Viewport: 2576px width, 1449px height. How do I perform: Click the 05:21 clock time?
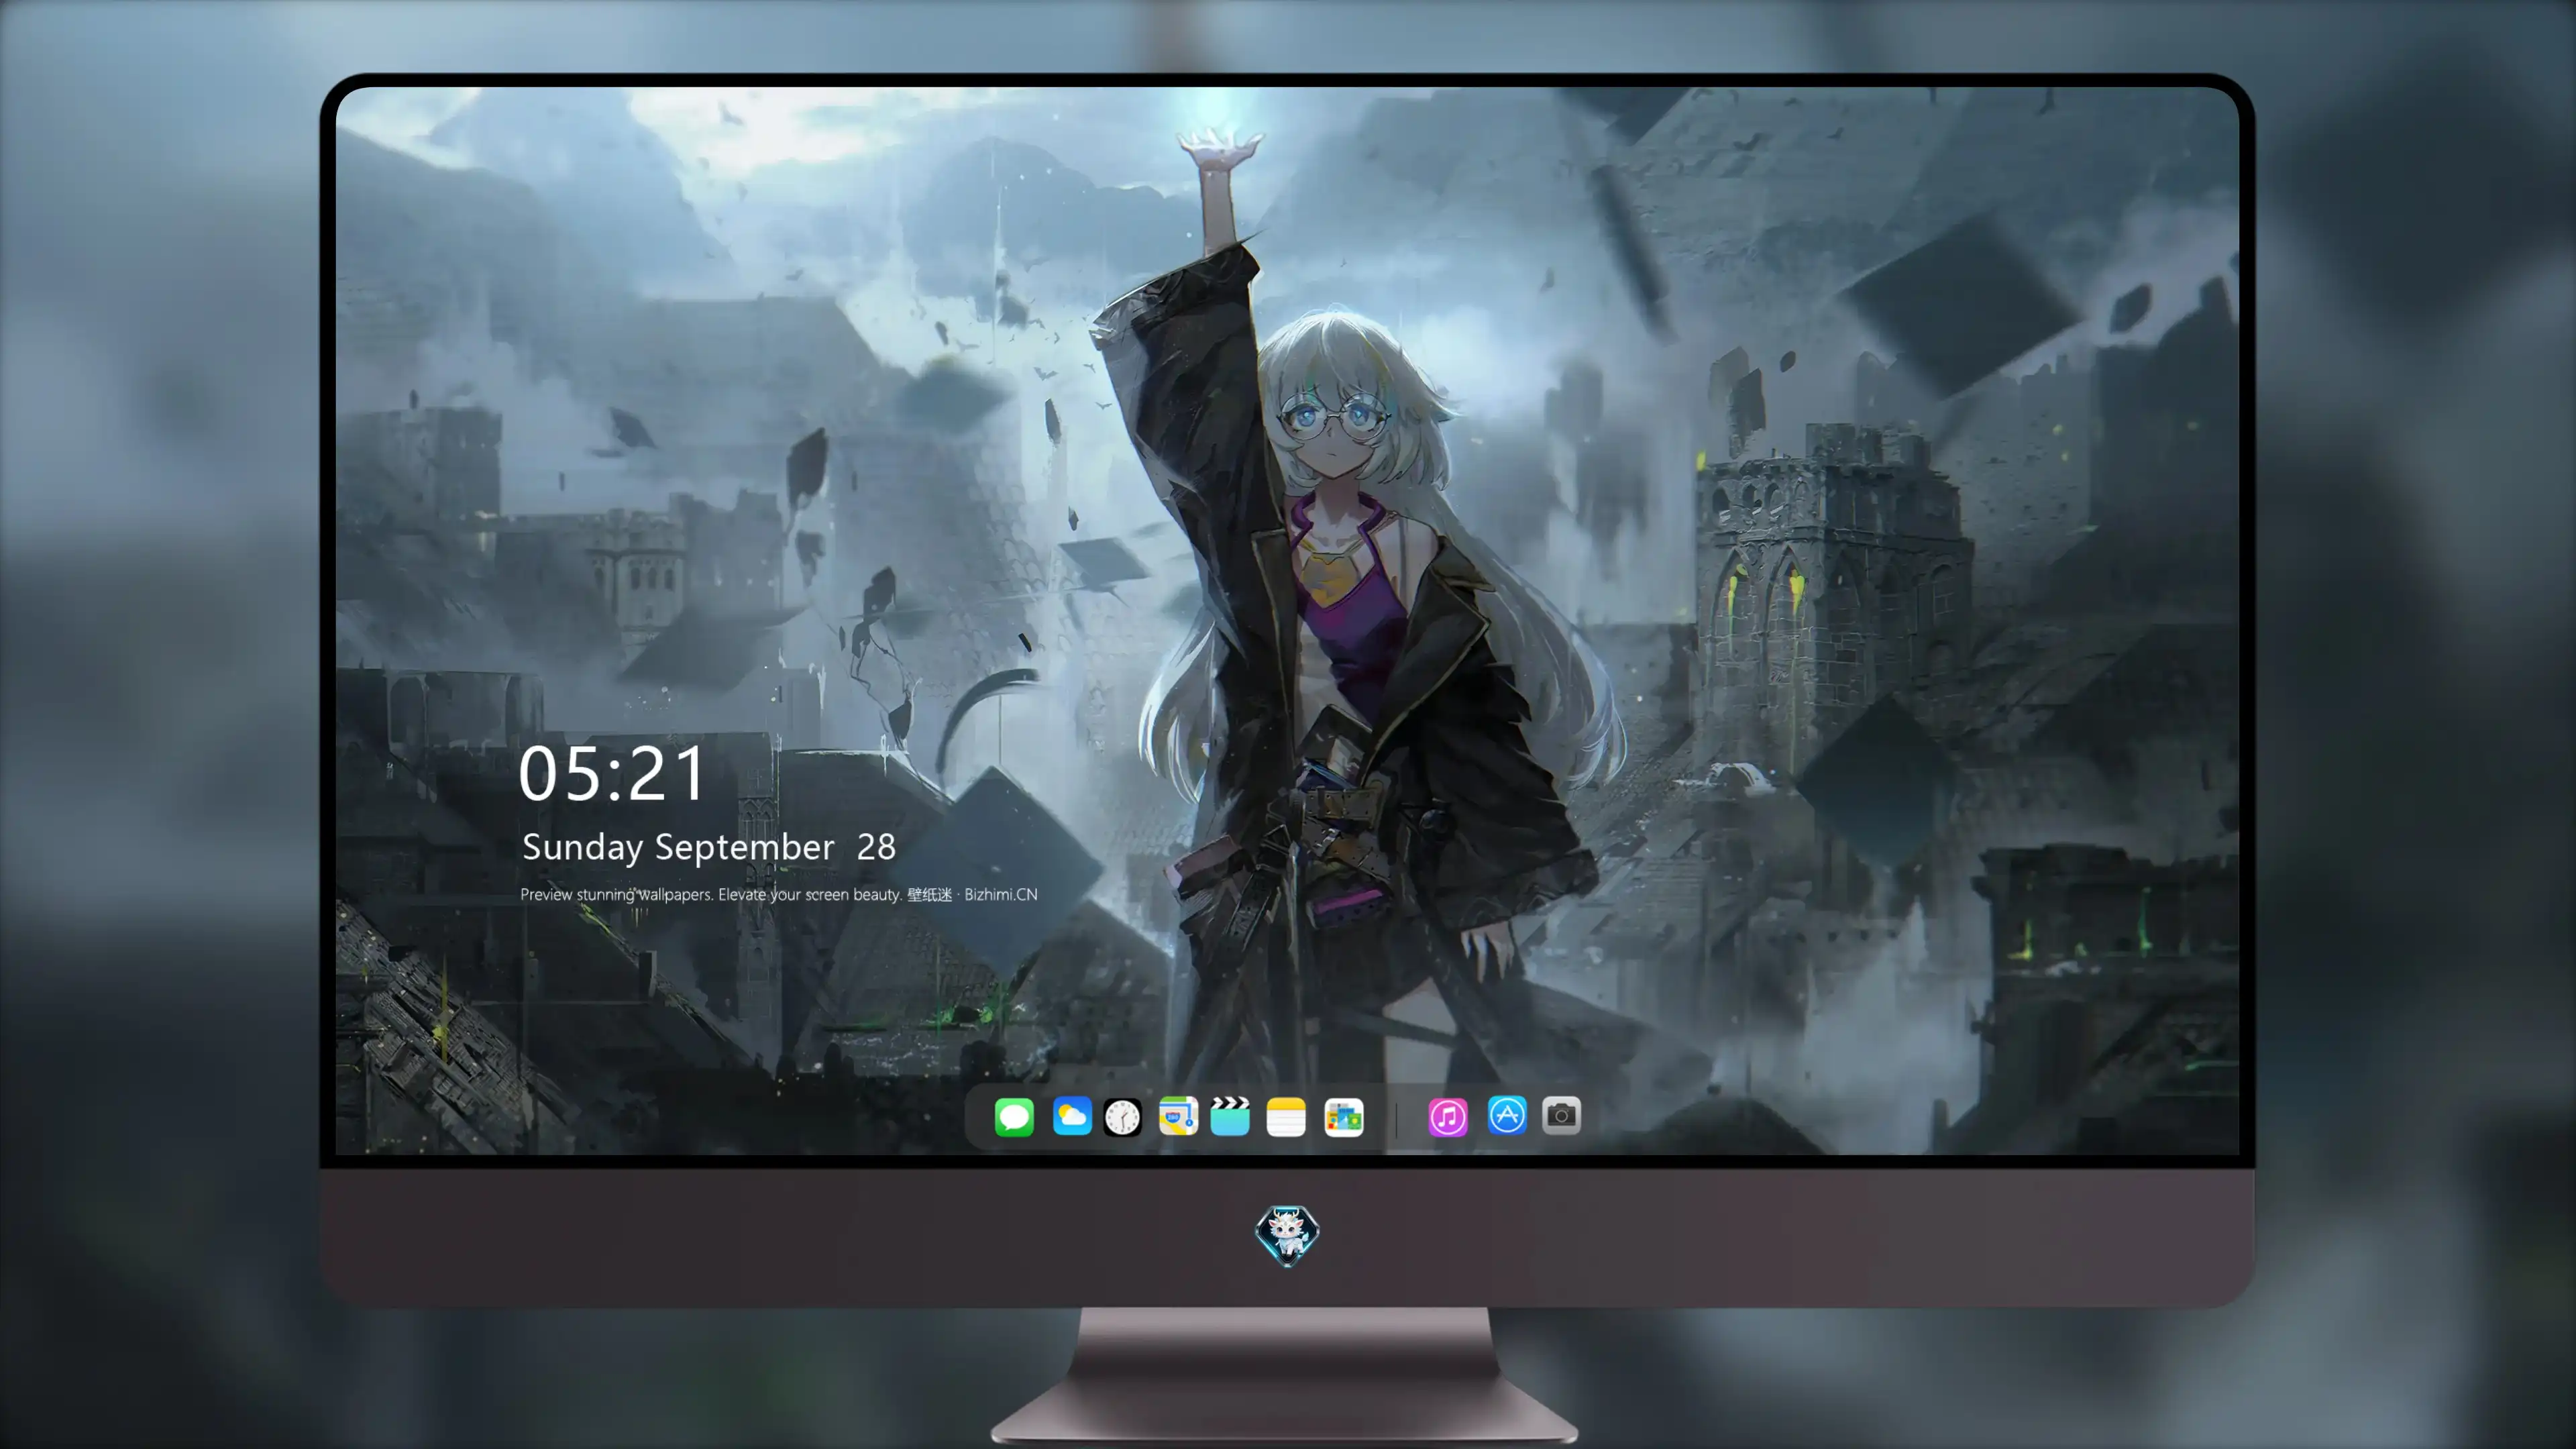point(612,773)
